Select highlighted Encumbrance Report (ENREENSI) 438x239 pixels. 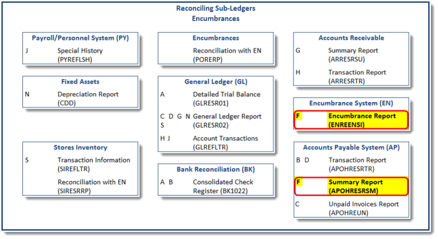(362, 120)
